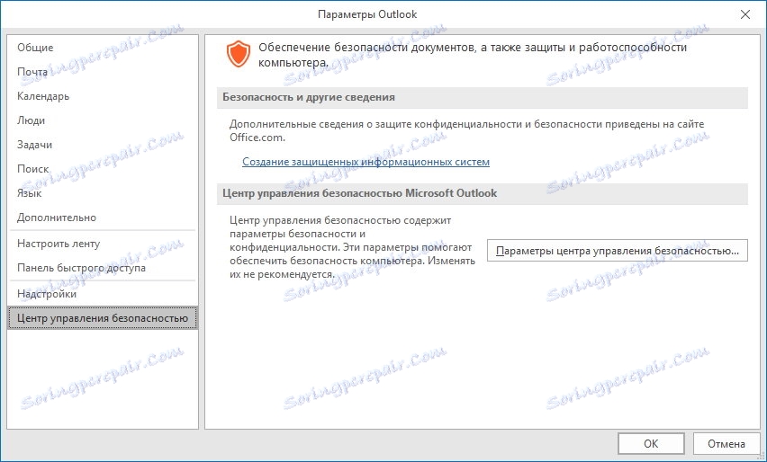The width and height of the screenshot is (767, 462).
Task: Select the Почта category
Action: pyautogui.click(x=103, y=72)
